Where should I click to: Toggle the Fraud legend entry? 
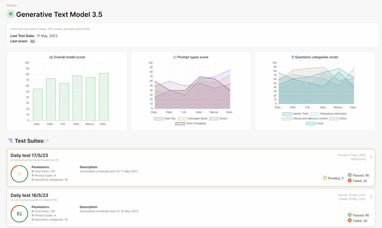pos(315,124)
